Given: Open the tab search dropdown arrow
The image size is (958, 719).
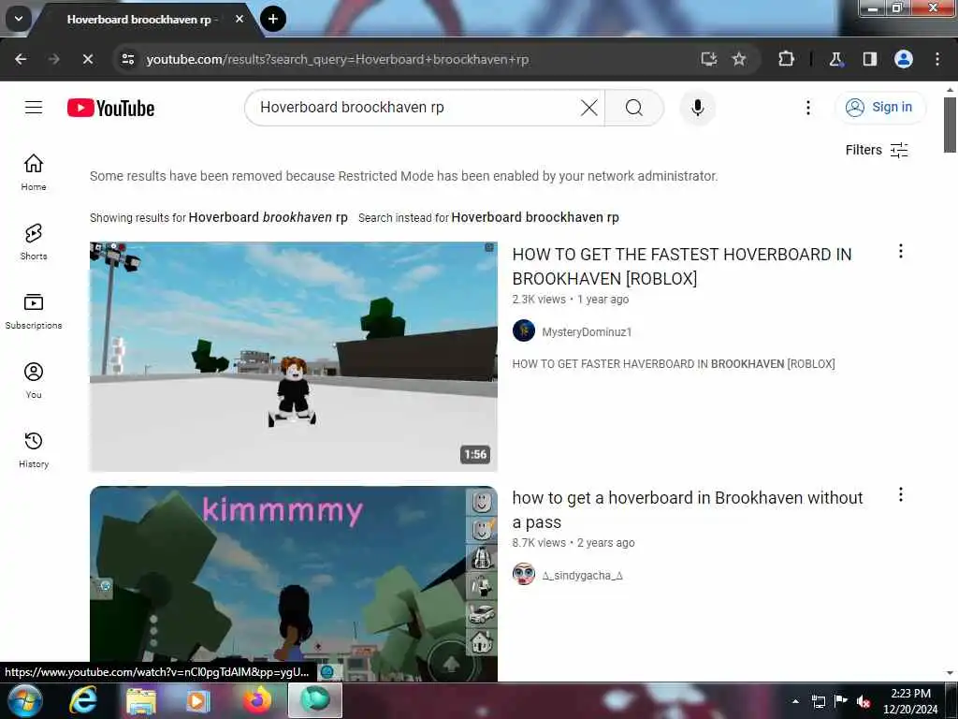Looking at the screenshot, I should pos(19,19).
